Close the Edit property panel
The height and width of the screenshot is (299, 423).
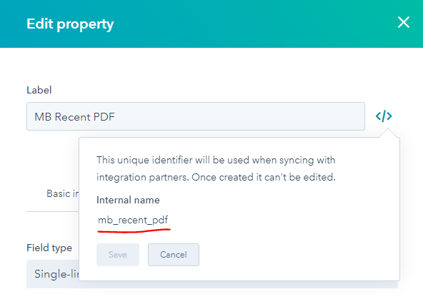pyautogui.click(x=404, y=22)
